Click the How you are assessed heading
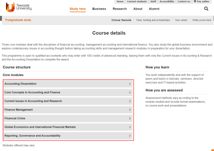This screenshot has width=214, height=151. pos(164,90)
